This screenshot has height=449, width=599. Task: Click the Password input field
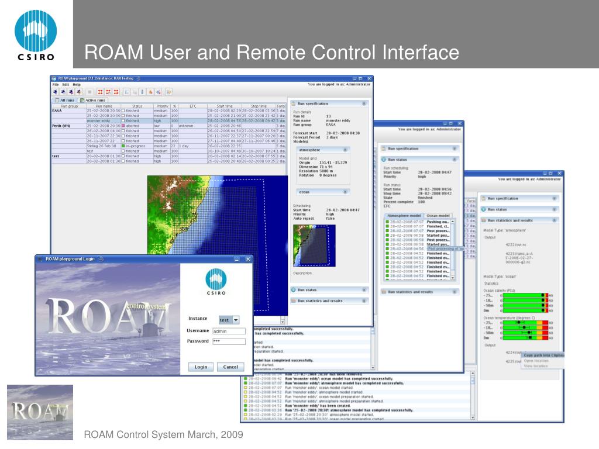coord(229,341)
